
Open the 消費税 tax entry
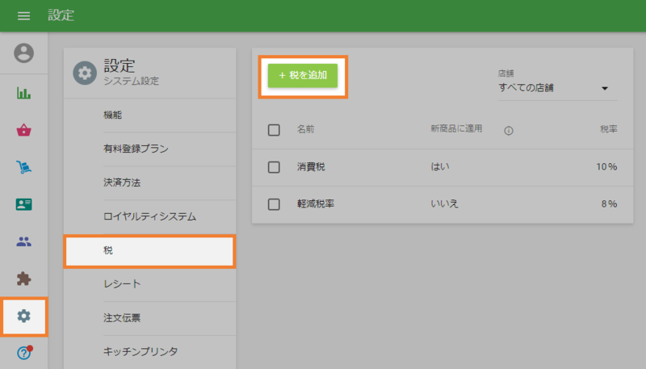coord(311,167)
